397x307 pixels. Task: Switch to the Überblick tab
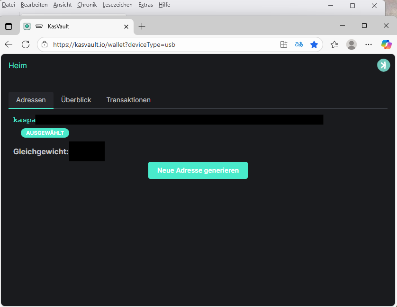point(76,100)
